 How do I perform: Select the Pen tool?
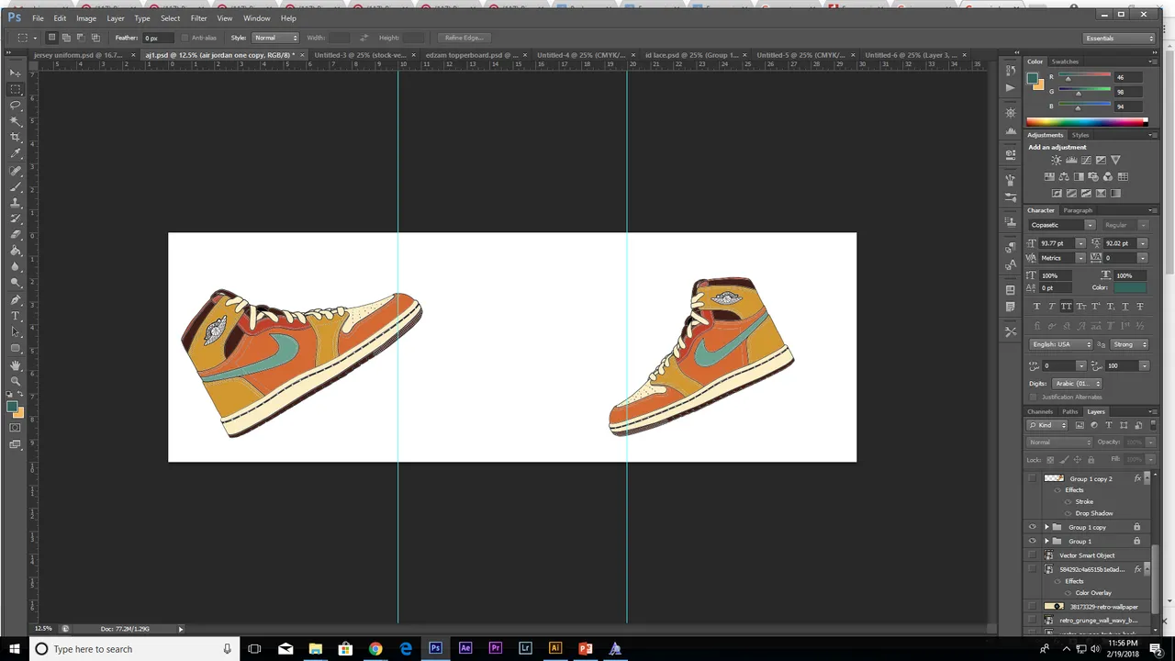point(16,300)
